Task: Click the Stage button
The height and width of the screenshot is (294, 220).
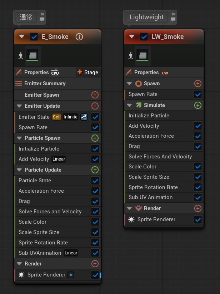Action: tap(87, 72)
